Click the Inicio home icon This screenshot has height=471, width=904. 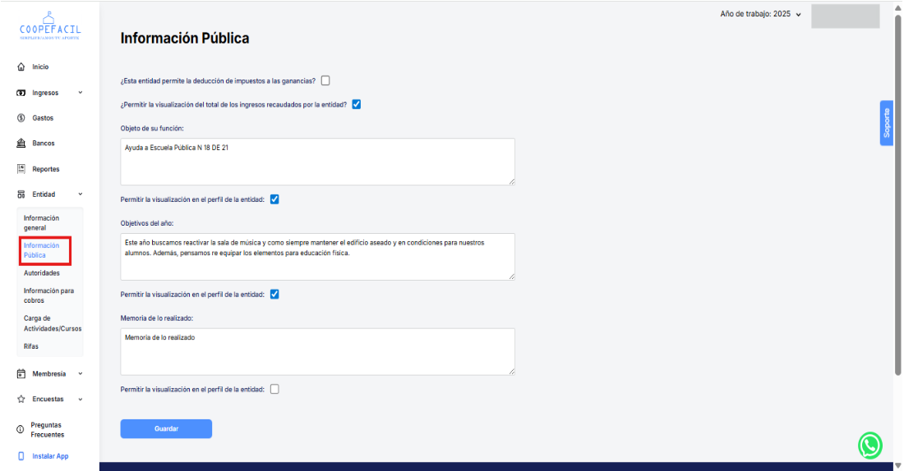21,66
